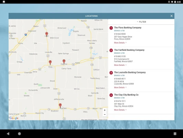Open More Details for Fairfield Banking Company

[x=120, y=65]
